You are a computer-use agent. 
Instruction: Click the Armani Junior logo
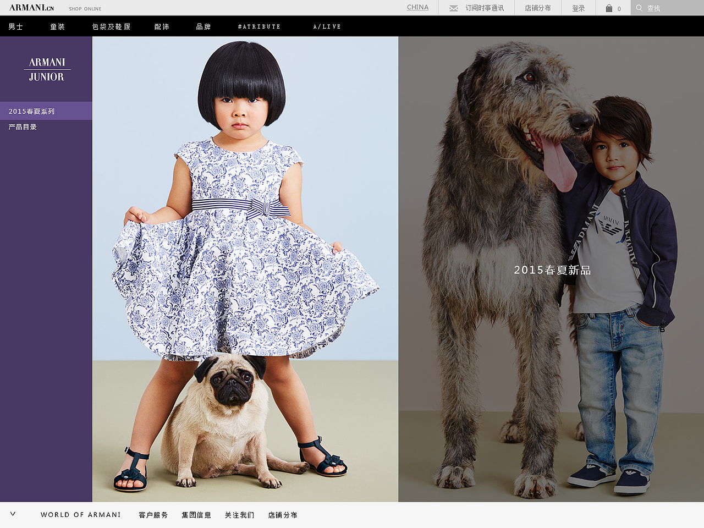click(47, 69)
